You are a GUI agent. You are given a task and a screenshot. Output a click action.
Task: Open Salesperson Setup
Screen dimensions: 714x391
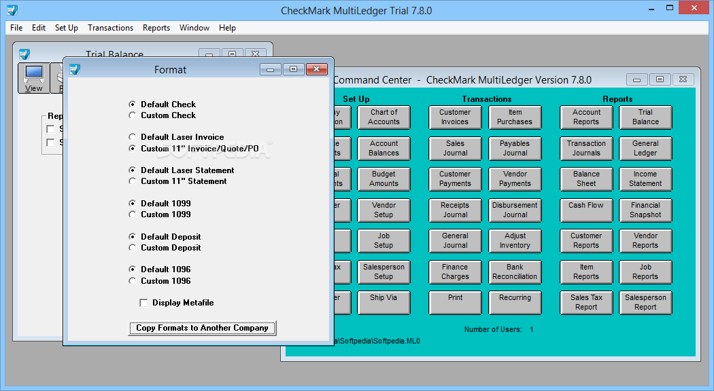[384, 272]
